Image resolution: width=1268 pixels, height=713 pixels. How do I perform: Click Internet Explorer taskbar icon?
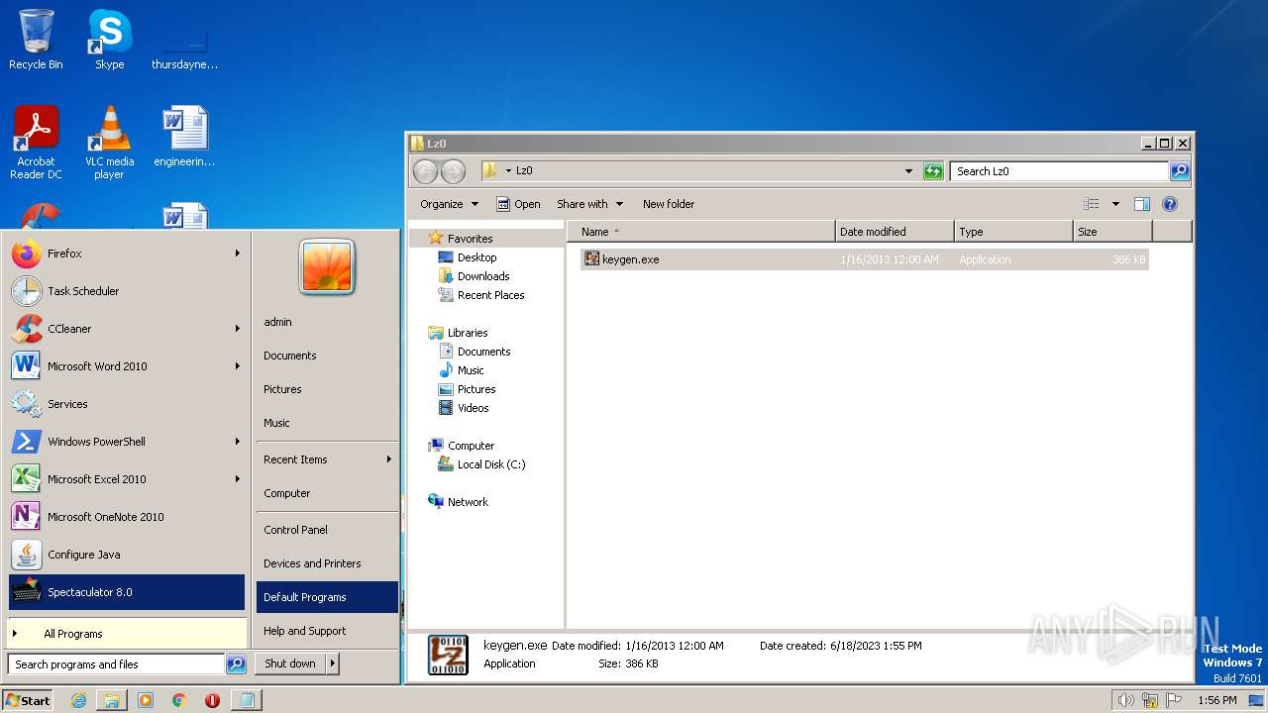click(x=78, y=700)
